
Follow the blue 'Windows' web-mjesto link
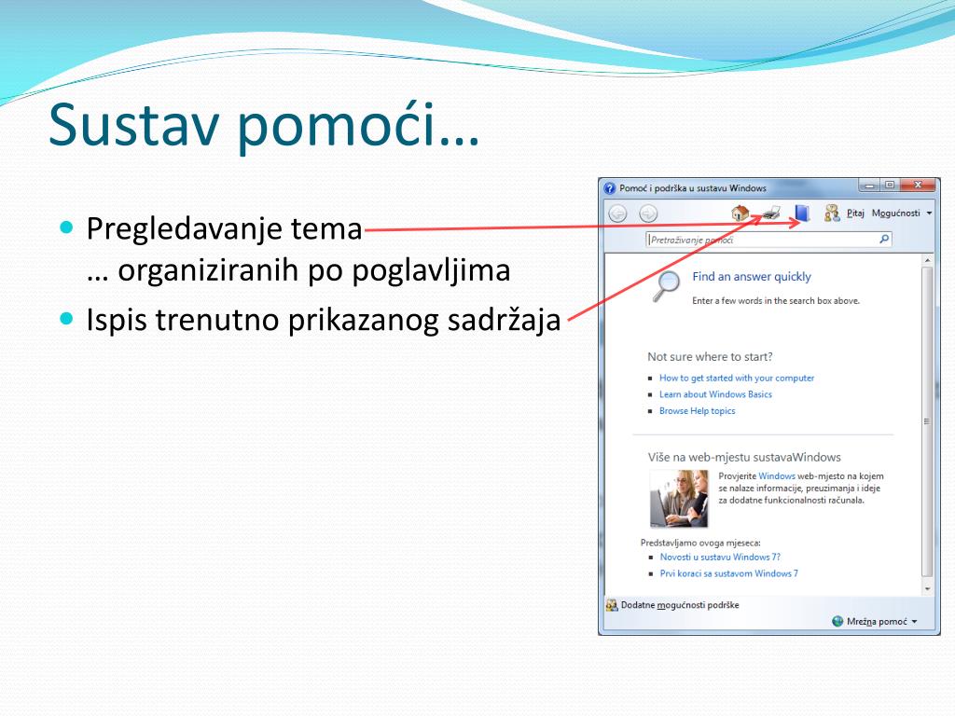[777, 476]
